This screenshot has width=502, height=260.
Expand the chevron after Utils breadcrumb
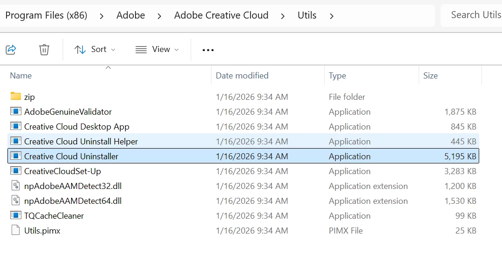(x=332, y=16)
